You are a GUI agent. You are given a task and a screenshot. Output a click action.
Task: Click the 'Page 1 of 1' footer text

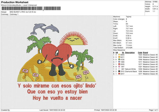pyautogui.click(x=153, y=110)
